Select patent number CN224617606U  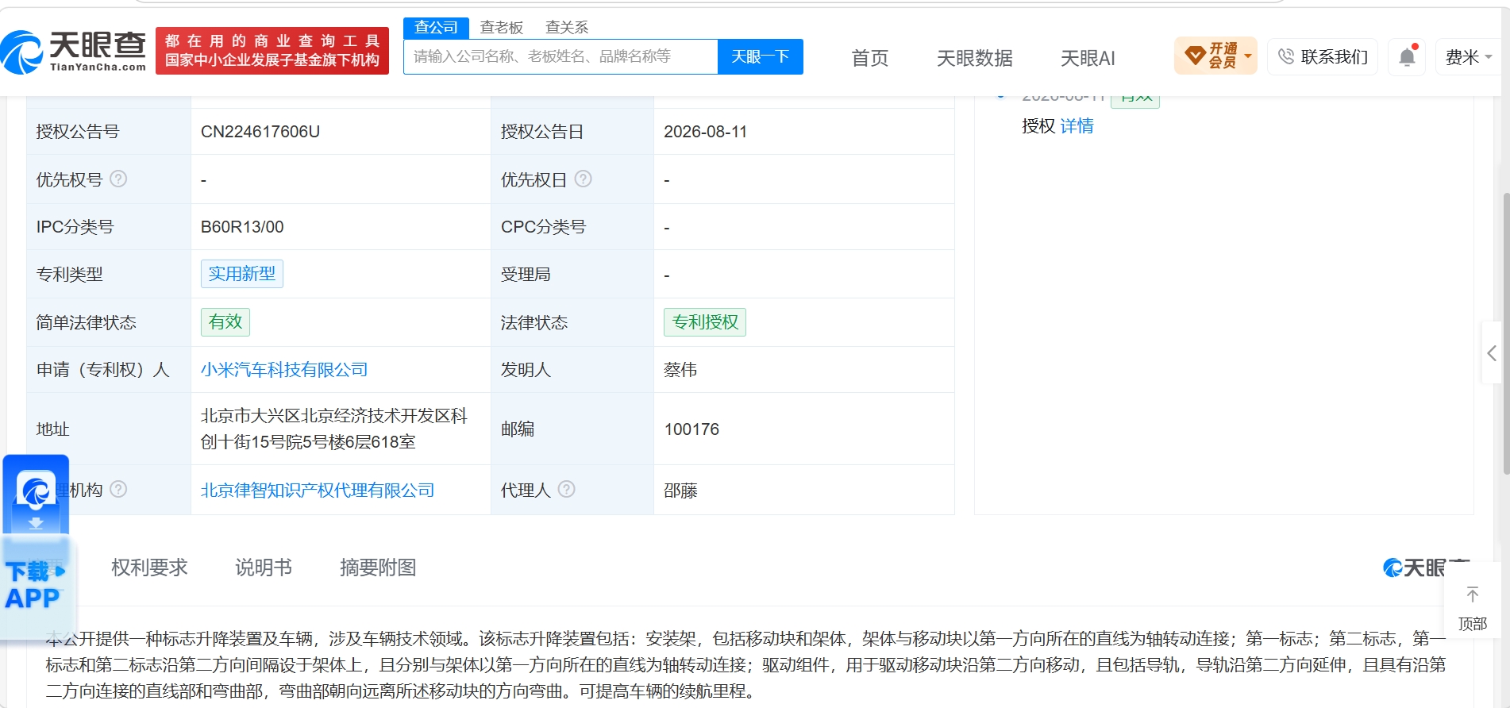[260, 132]
